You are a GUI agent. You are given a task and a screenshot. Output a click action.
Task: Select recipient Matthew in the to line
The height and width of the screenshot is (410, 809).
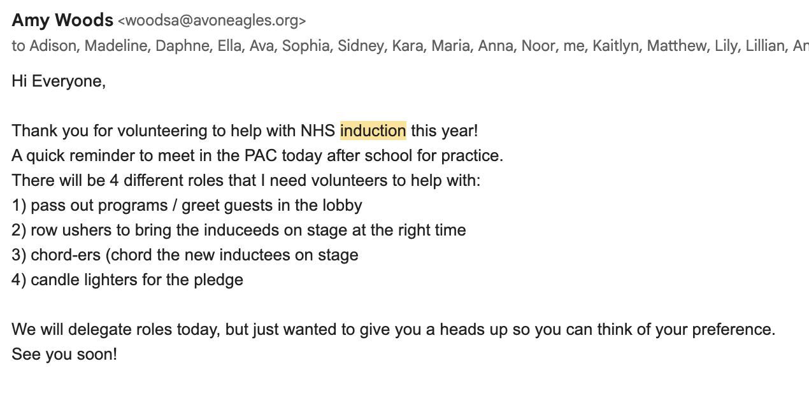click(x=676, y=46)
